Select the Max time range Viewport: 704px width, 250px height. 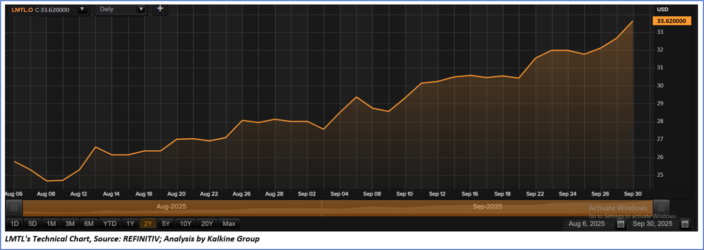pos(229,224)
